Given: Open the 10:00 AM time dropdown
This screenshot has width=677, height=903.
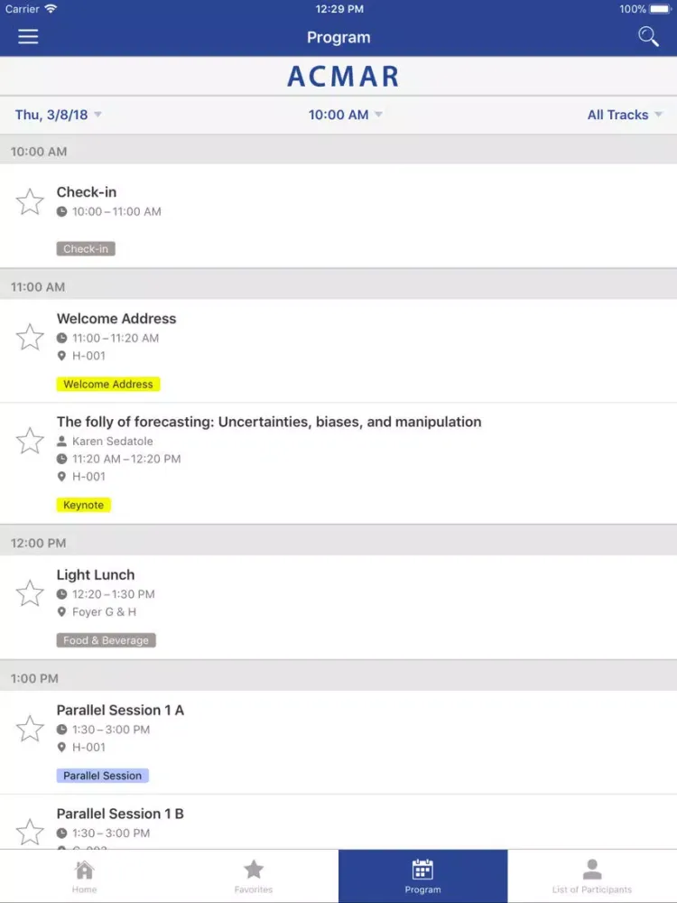Looking at the screenshot, I should [x=345, y=115].
